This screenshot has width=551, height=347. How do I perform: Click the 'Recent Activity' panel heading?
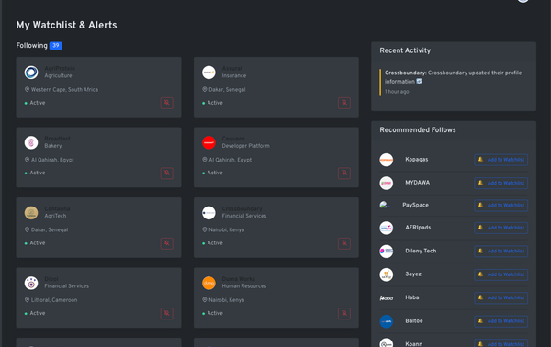[405, 50]
